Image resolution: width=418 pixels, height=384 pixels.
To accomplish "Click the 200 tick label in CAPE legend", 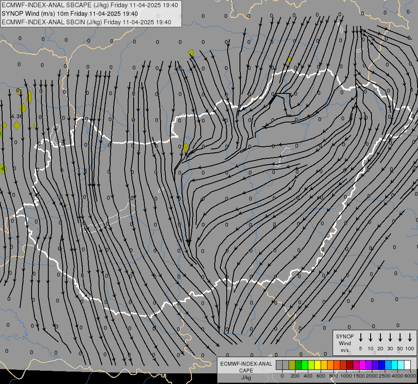I will (295, 376).
